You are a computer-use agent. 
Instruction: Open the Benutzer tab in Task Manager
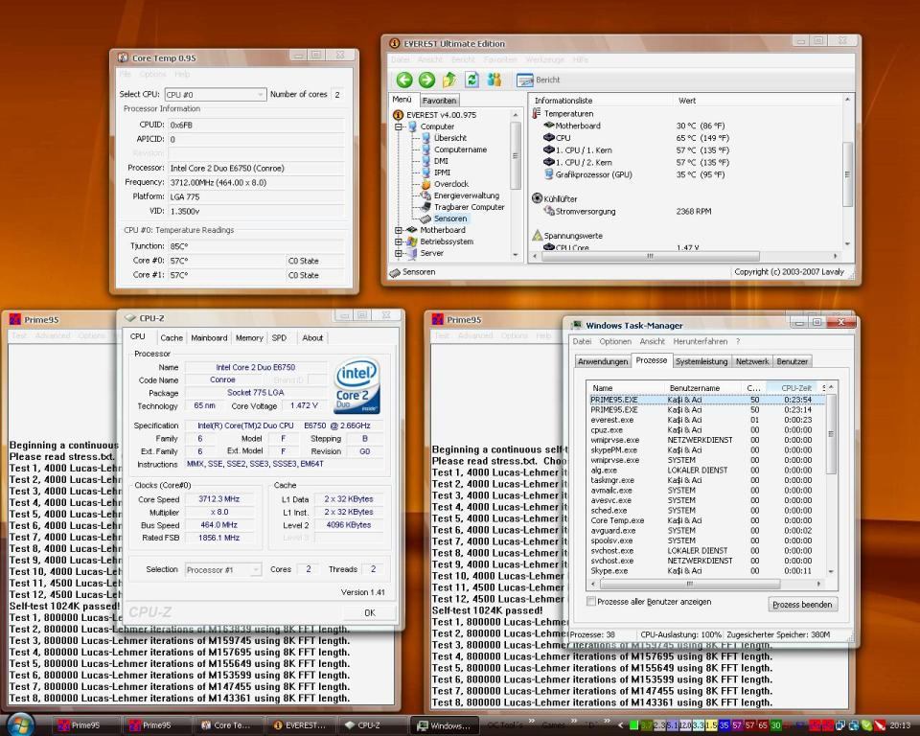[x=793, y=361]
